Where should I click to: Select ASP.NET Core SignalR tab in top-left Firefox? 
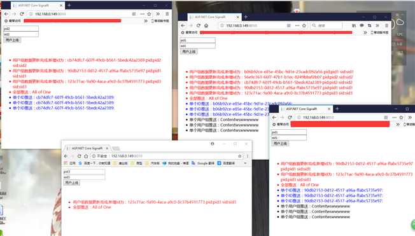(38, 5)
